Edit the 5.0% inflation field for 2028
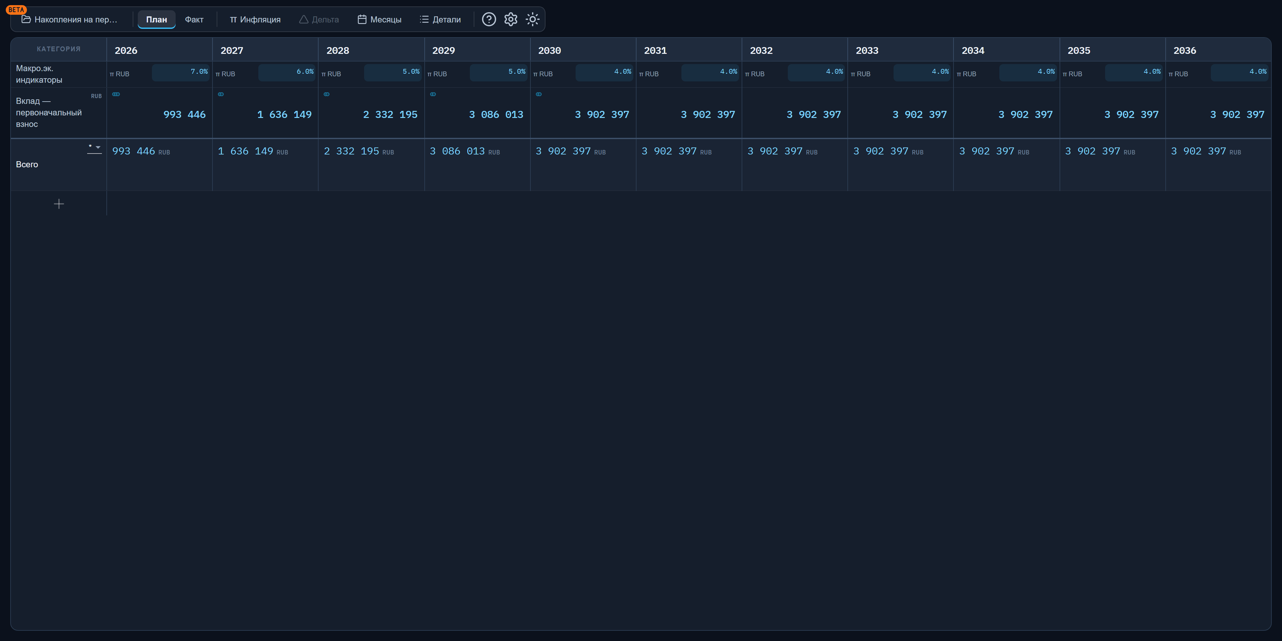The width and height of the screenshot is (1282, 641). click(393, 73)
